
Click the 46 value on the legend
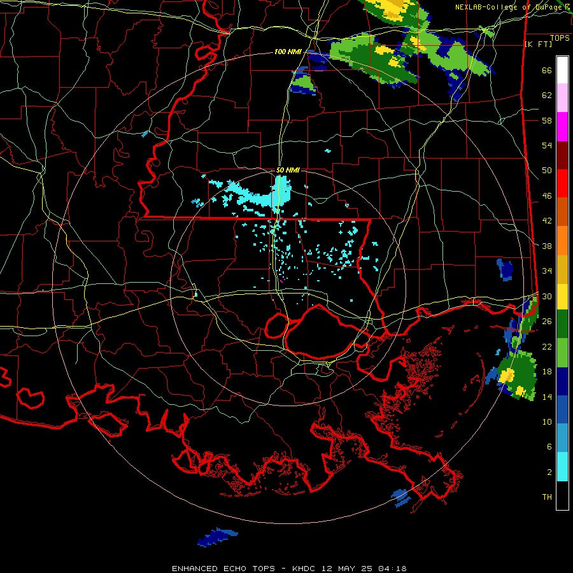click(x=547, y=196)
